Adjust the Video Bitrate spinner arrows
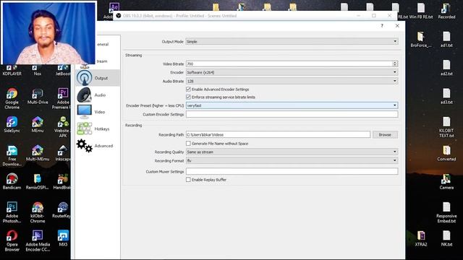The width and height of the screenshot is (463, 260). (395, 64)
